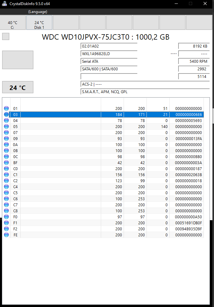The image size is (214, 307).
Task: Click the transfer mode field SATA/600 | SATA/600
Action: click(109, 69)
